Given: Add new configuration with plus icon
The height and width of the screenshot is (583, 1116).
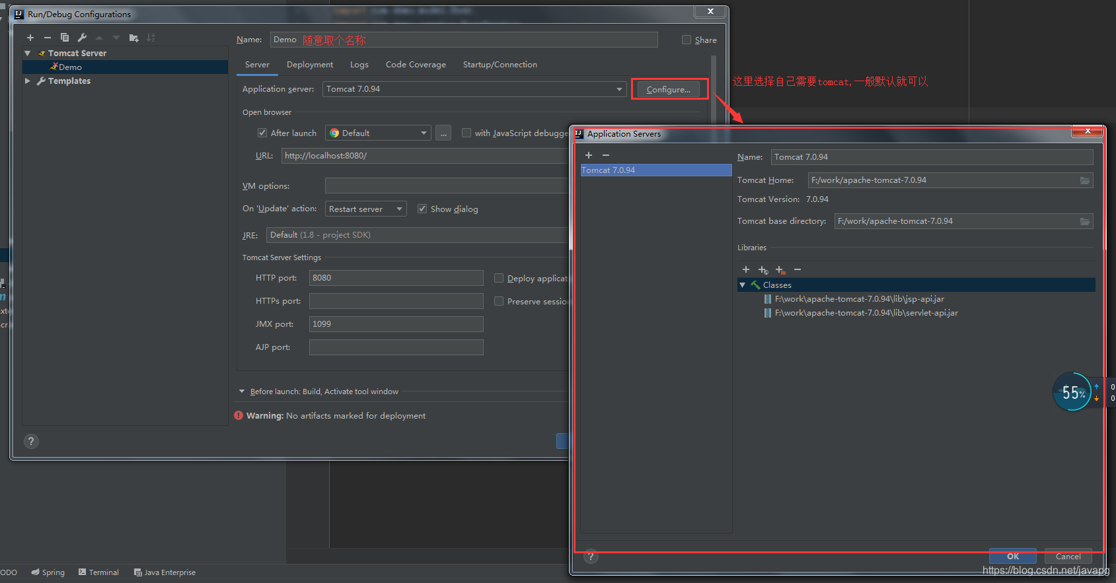Looking at the screenshot, I should coord(30,38).
